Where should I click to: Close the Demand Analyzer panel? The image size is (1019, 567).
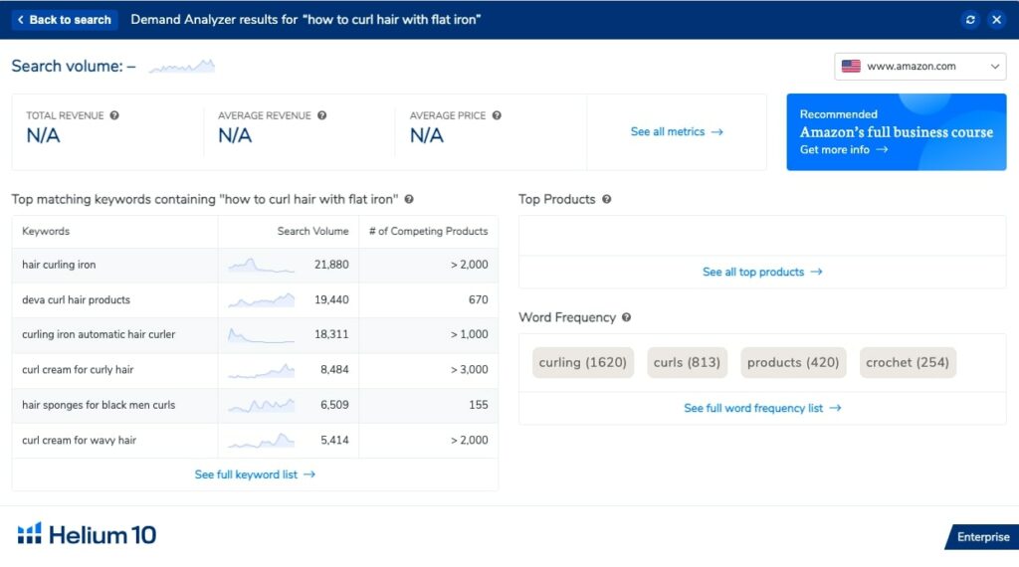pyautogui.click(x=996, y=20)
